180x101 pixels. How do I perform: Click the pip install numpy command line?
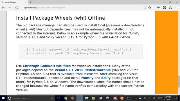pyautogui.click(x=78, y=50)
